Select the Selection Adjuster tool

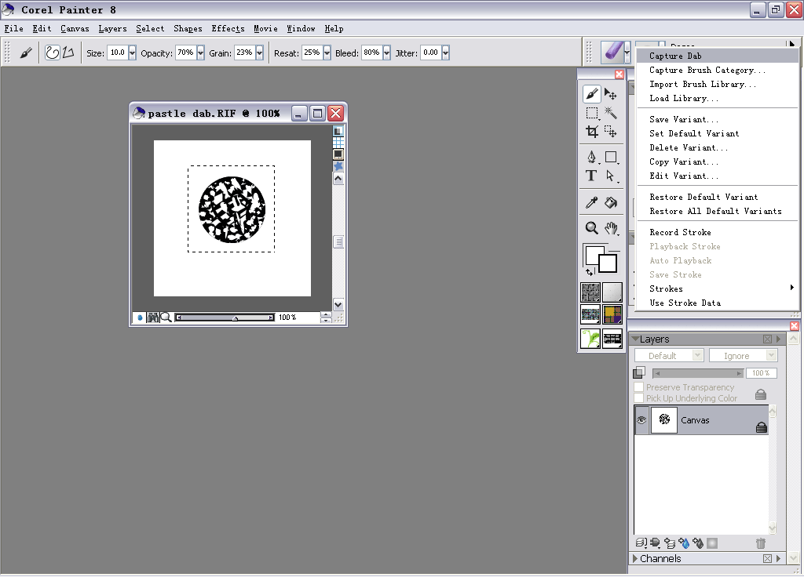pyautogui.click(x=610, y=132)
